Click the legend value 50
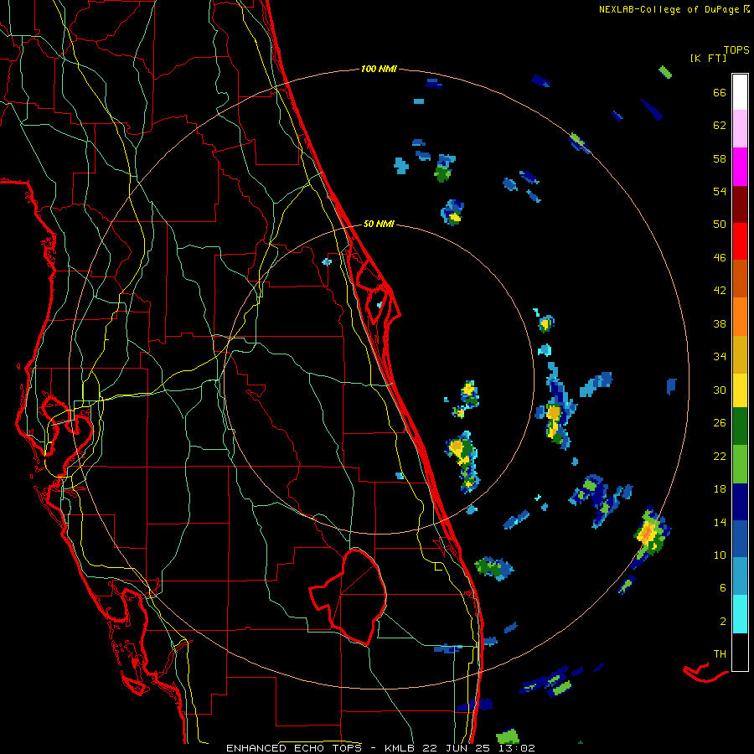The width and height of the screenshot is (754, 754). (x=720, y=225)
